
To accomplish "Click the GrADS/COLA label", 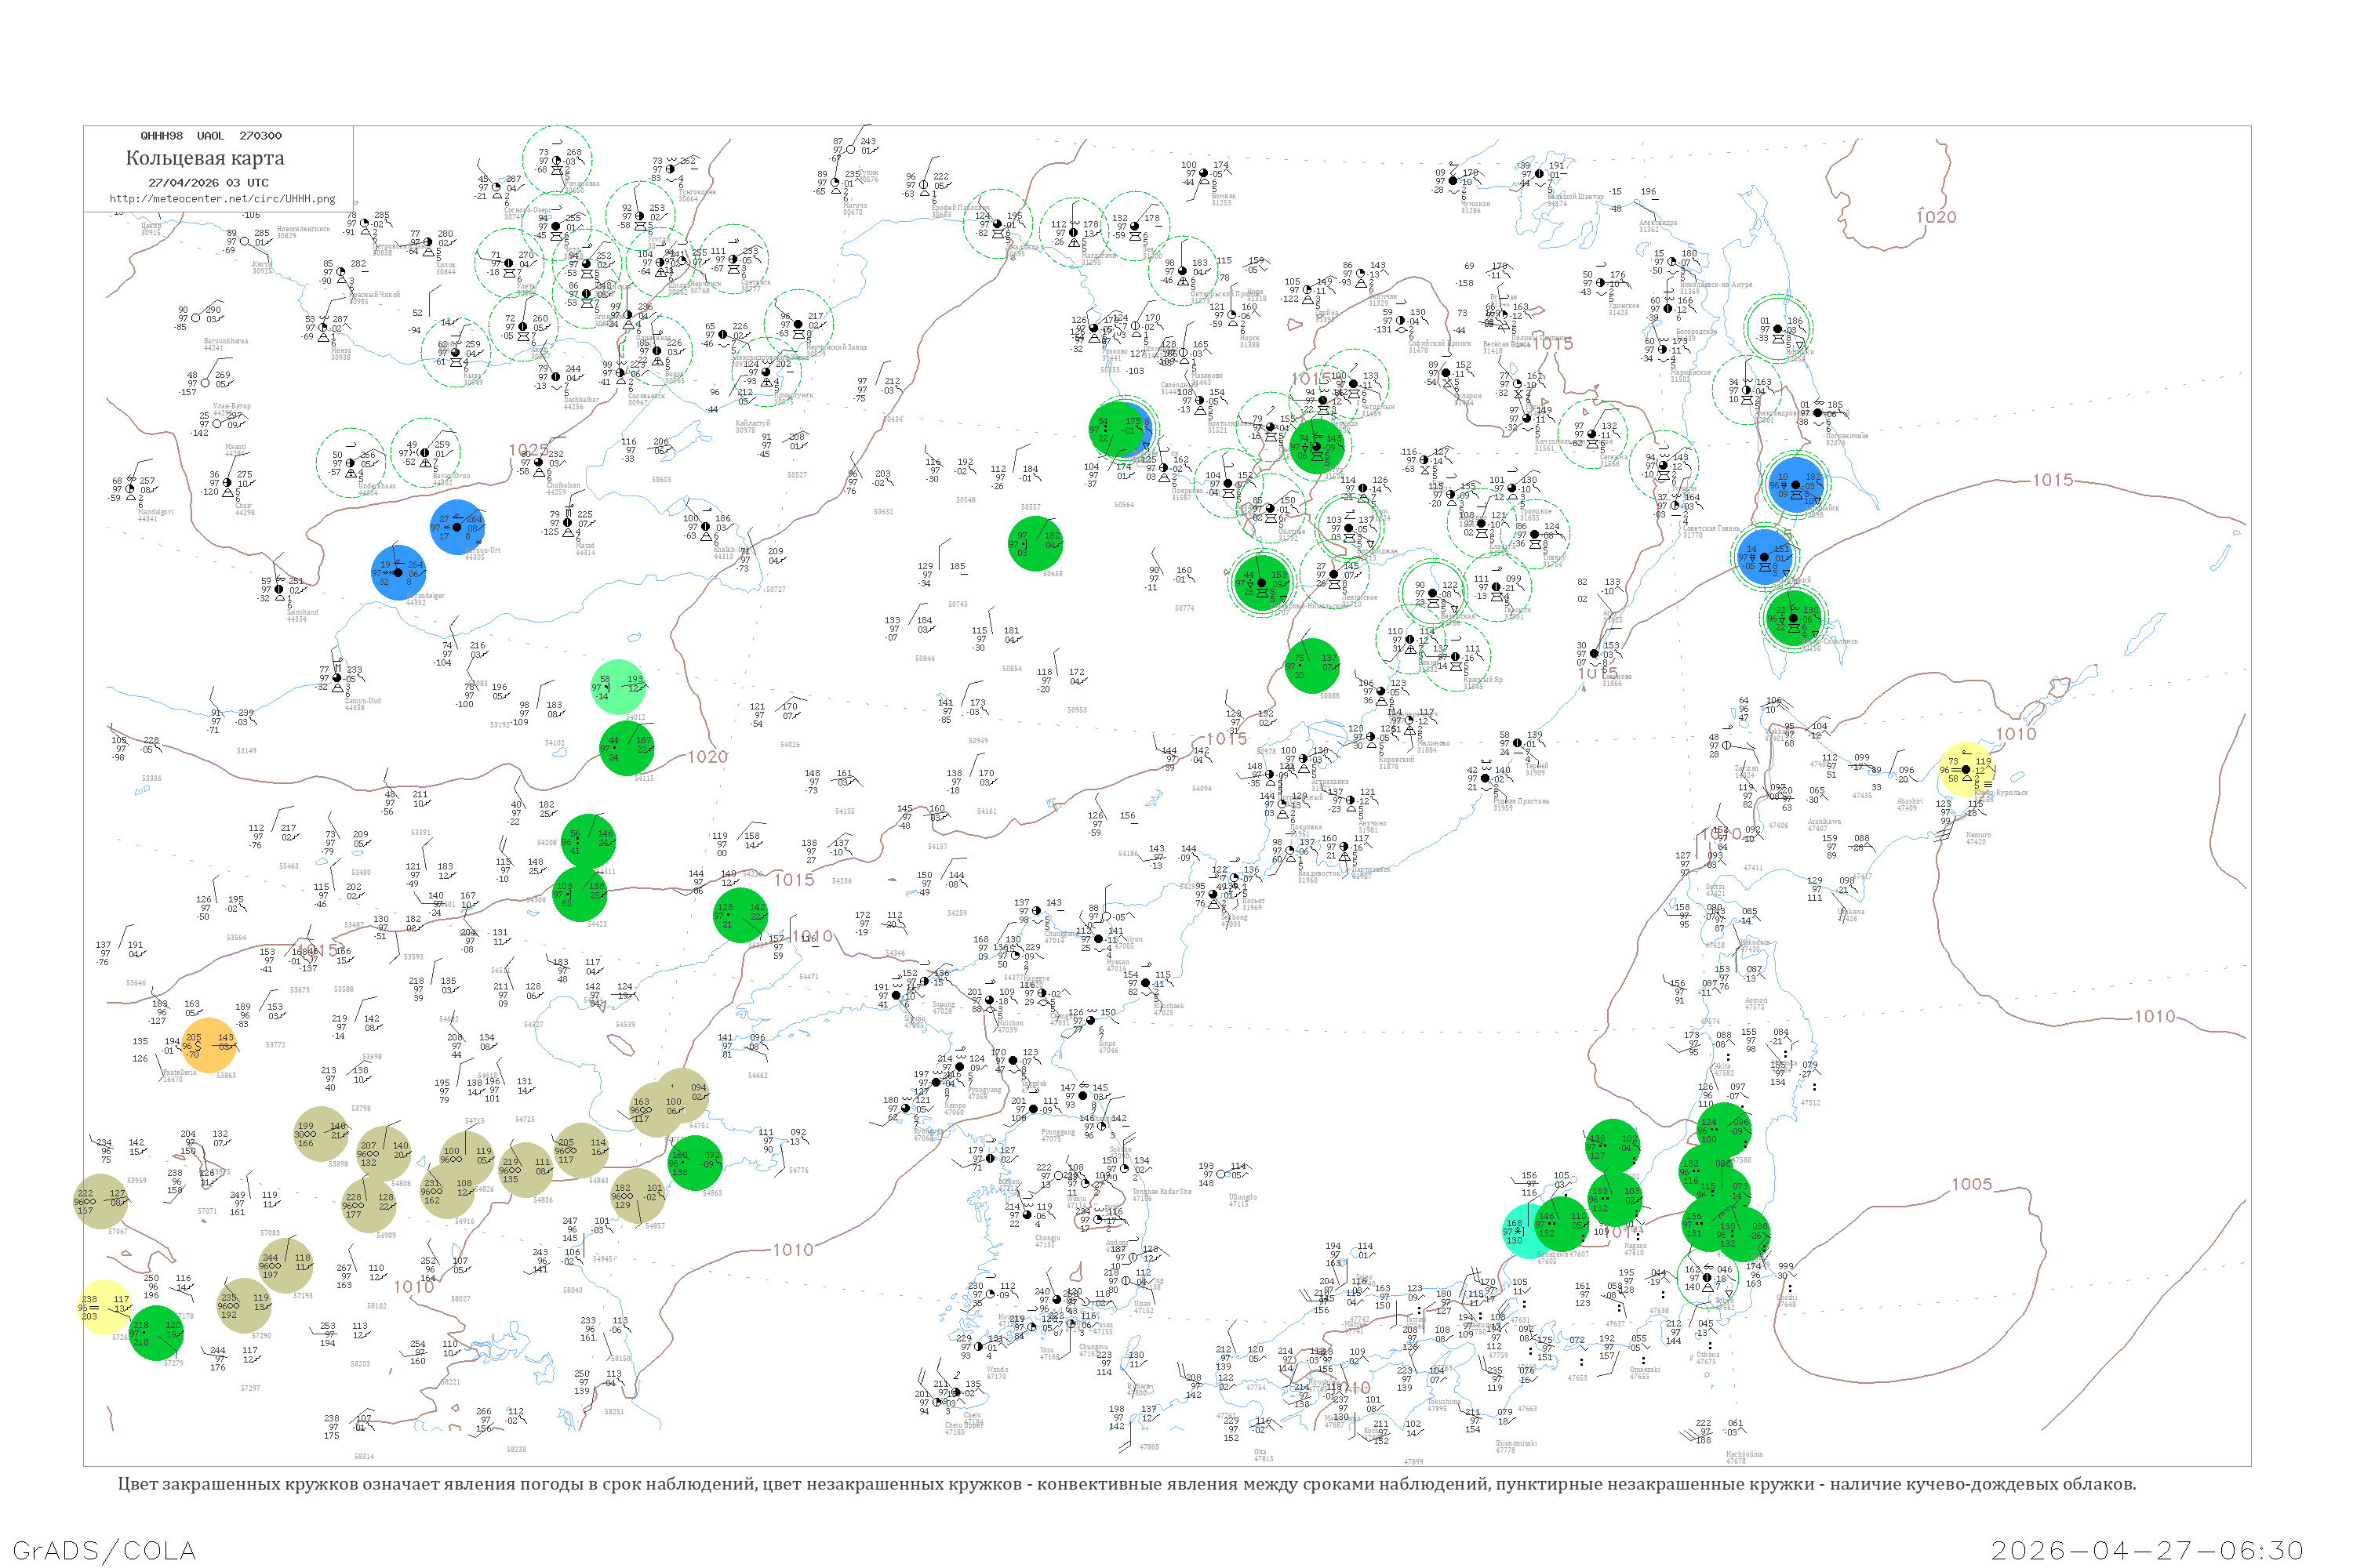I will [x=104, y=1551].
